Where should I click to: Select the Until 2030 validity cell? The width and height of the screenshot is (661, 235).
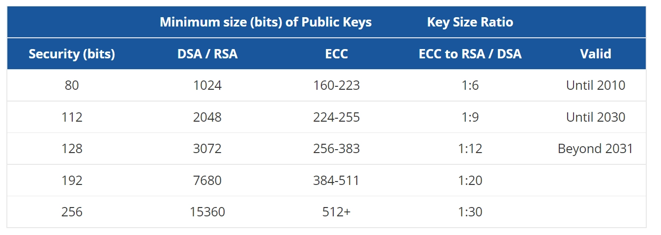[x=596, y=117]
